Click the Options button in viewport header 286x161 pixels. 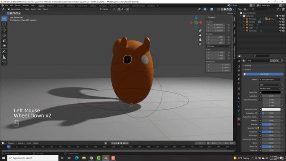pos(230,13)
